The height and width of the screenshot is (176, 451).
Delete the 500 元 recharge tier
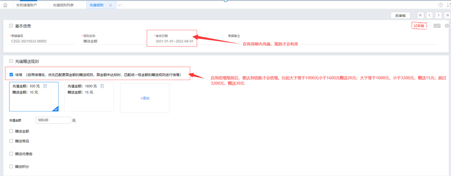pyautogui.click(x=45, y=86)
